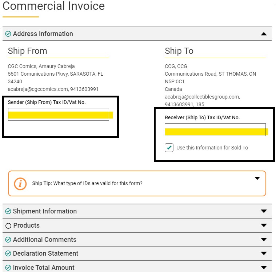Expand Shipment Information using its down arrow

click(x=264, y=211)
